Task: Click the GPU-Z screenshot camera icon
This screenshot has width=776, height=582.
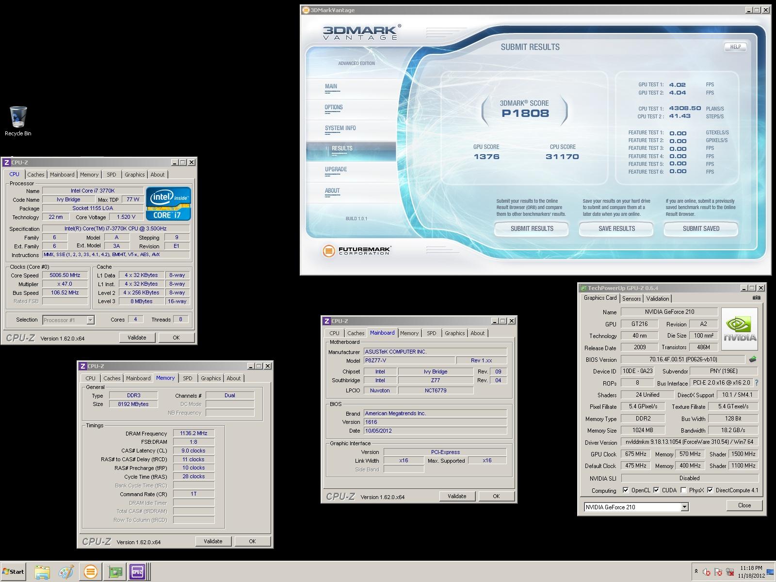Action: click(757, 298)
